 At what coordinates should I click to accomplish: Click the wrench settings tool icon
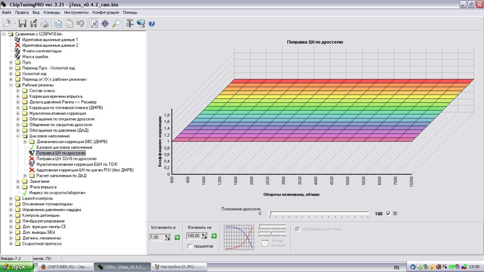click(x=130, y=23)
